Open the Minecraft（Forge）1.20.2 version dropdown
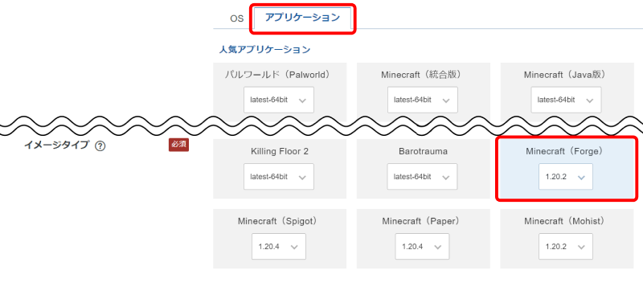 tap(566, 177)
